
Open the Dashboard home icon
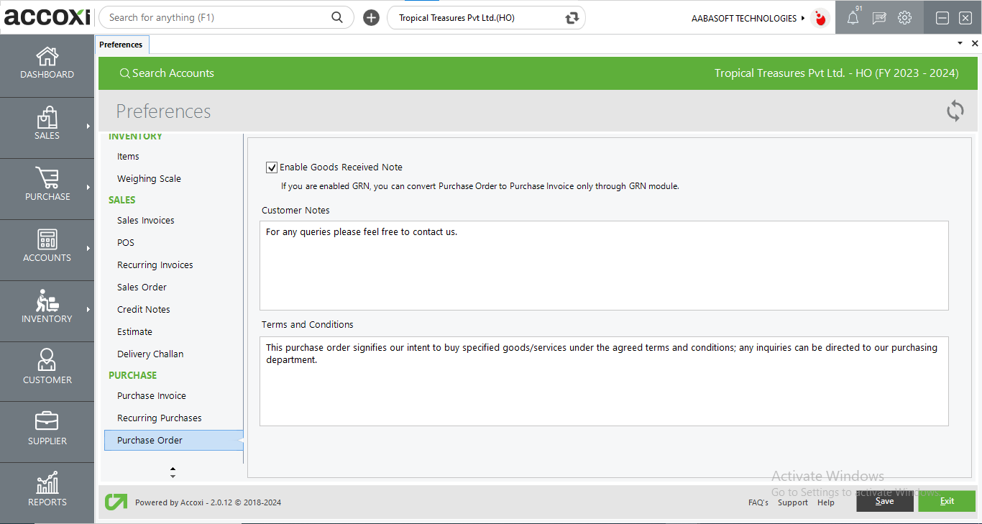pos(47,57)
